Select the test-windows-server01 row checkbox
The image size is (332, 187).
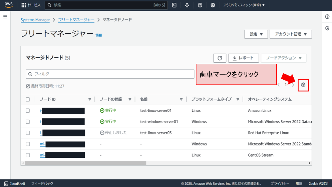click(x=28, y=122)
